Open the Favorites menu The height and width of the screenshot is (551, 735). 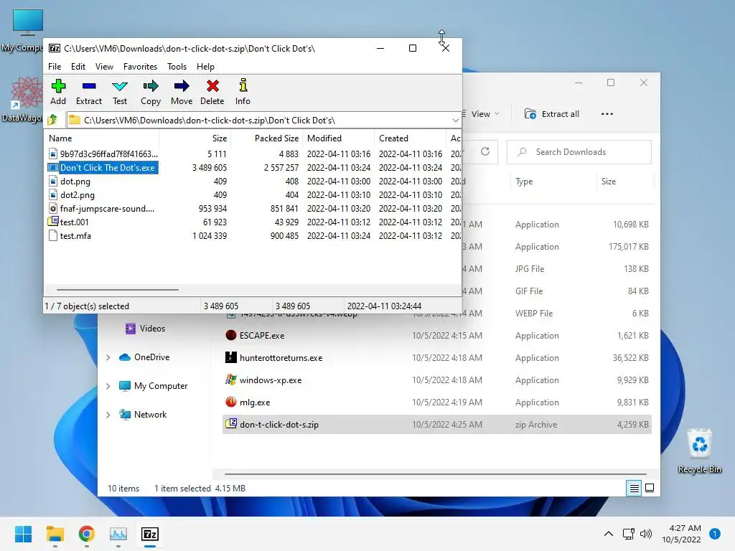click(x=140, y=67)
